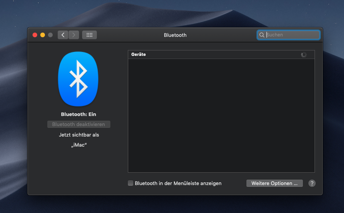Screen dimensions: 344x213
Task: Go back with the left chevron button
Action: 63,35
